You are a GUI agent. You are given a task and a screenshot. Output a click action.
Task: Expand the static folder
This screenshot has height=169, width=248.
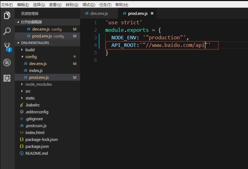pyautogui.click(x=47, y=98)
